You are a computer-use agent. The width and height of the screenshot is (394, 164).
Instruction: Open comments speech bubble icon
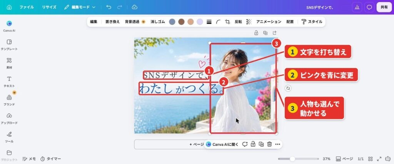click(369, 7)
